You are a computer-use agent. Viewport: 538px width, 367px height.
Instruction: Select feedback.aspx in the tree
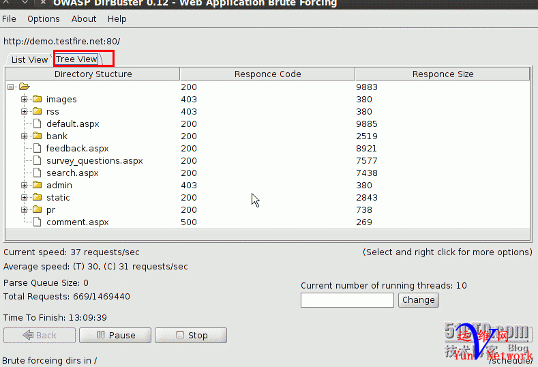(x=78, y=149)
